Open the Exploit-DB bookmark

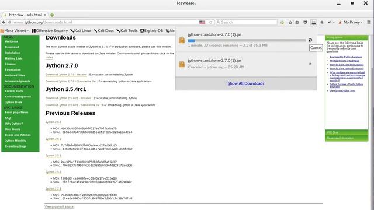[152, 31]
